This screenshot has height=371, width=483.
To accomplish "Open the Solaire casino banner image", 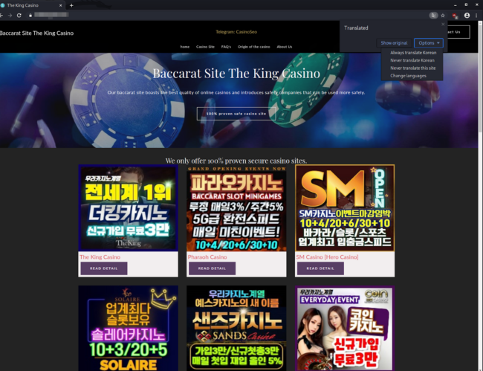I will (128, 328).
